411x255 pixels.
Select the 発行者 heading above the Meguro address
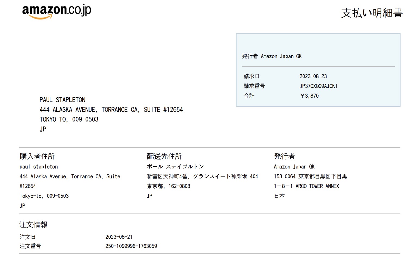[x=284, y=156]
